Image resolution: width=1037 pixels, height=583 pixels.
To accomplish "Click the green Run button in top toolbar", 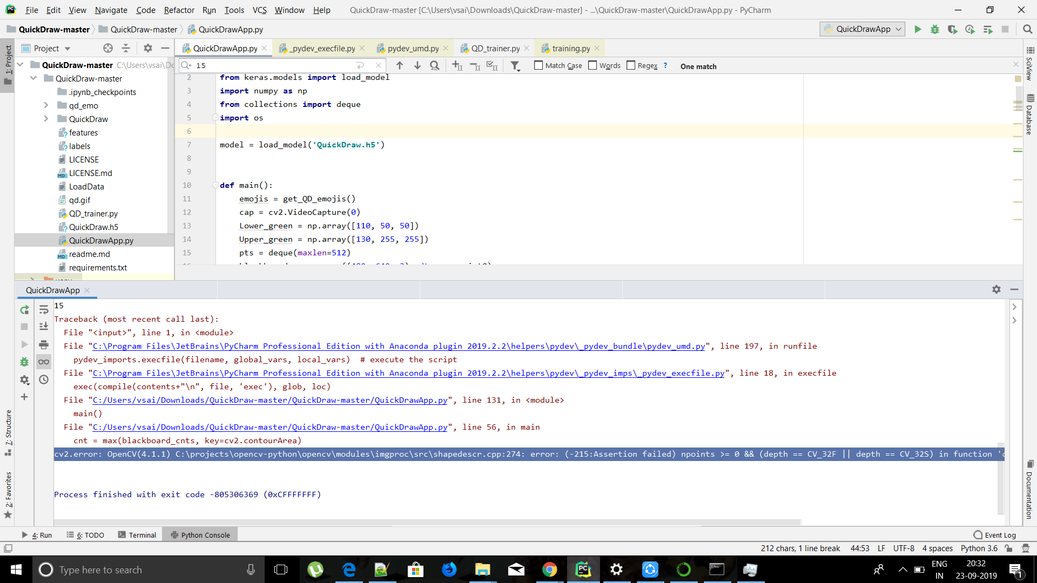I will pos(918,29).
